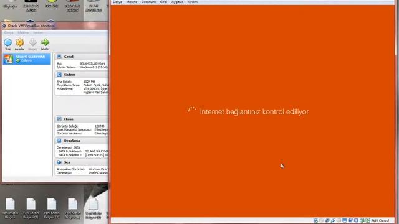Open Görünüm menu in the VM window
This screenshot has width=399, height=224.
(x=148, y=2)
